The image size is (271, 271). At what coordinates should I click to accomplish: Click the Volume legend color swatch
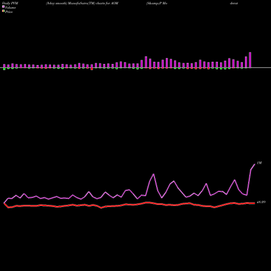pos(3,7)
